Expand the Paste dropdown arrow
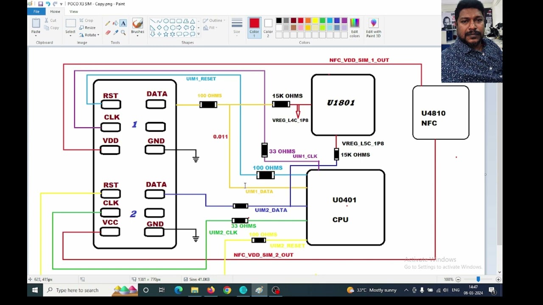 coord(36,36)
